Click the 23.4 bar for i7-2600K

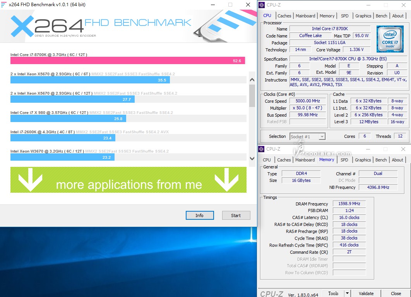(63, 138)
